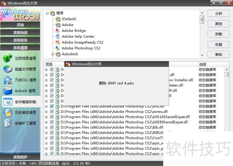
Task: Uncheck the AXE8SharedExpat.dll checkbox
Action: pos(52,122)
